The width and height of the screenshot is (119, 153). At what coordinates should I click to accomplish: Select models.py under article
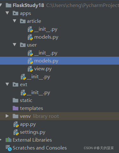pos(46,37)
